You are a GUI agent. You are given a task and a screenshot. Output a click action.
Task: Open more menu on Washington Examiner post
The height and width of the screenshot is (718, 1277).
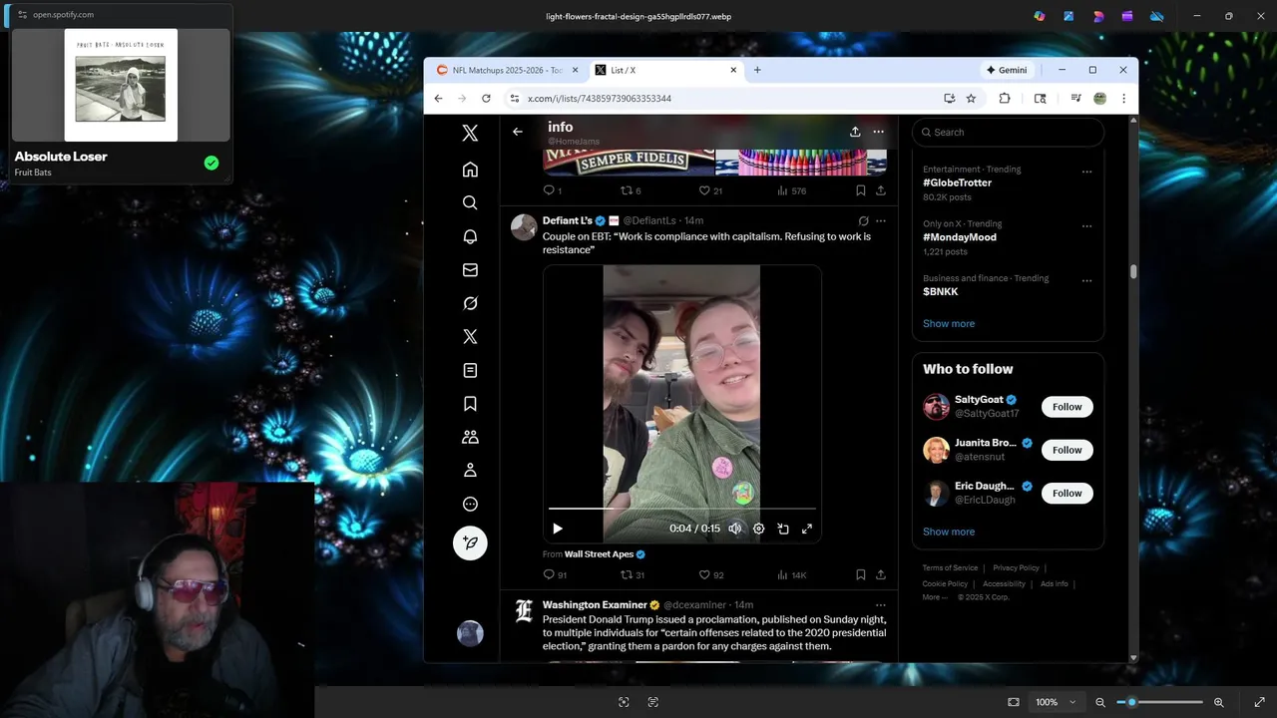tap(880, 604)
